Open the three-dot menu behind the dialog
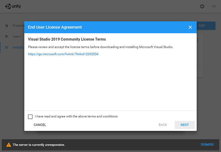 198,40
